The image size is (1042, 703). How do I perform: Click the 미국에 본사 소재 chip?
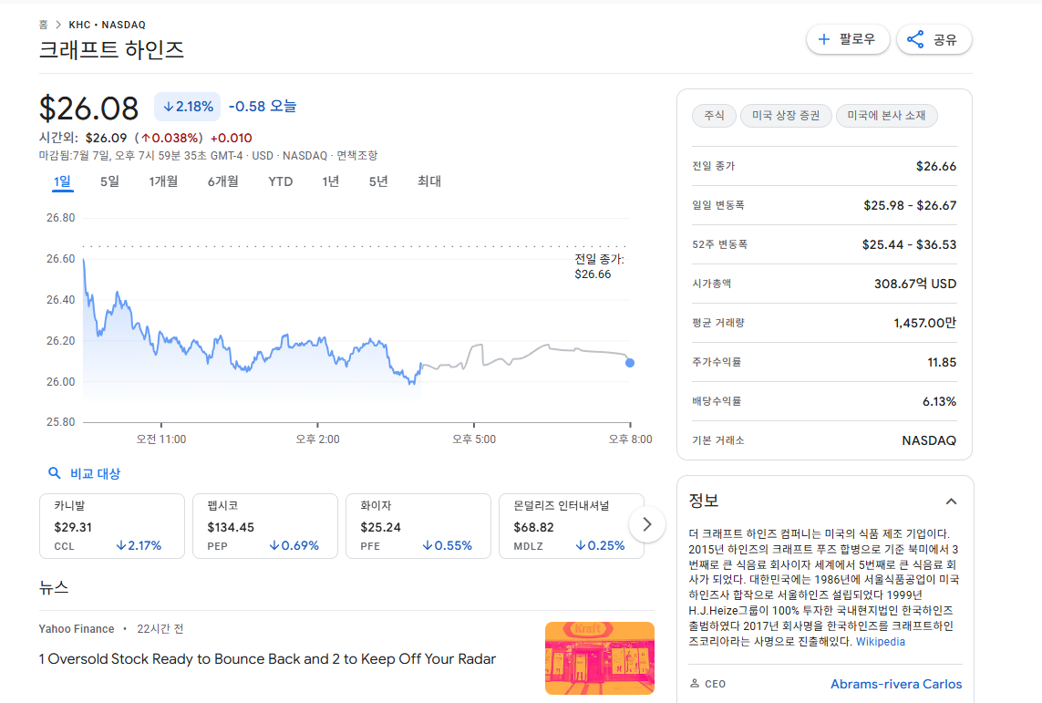886,116
